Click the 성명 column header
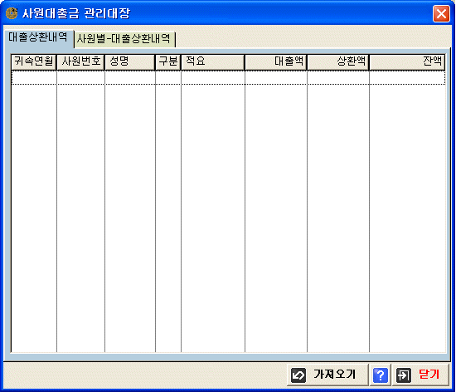This screenshot has height=392, width=456. coord(129,61)
